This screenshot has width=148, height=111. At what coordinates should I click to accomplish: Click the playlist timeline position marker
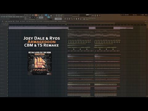coord(66,25)
